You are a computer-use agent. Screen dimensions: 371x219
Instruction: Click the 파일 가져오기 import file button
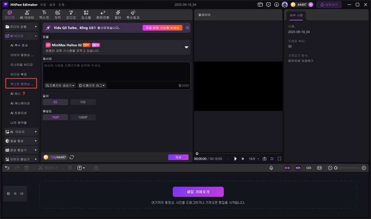point(198,192)
